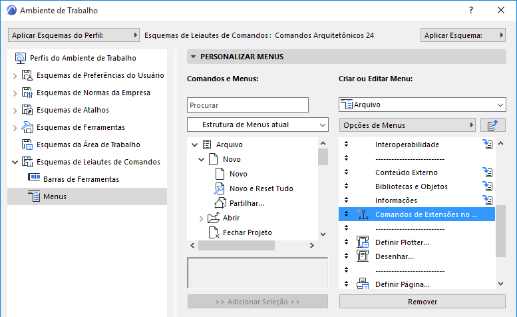Expand Esquemas de Ferramentas in sidebar

coord(15,127)
